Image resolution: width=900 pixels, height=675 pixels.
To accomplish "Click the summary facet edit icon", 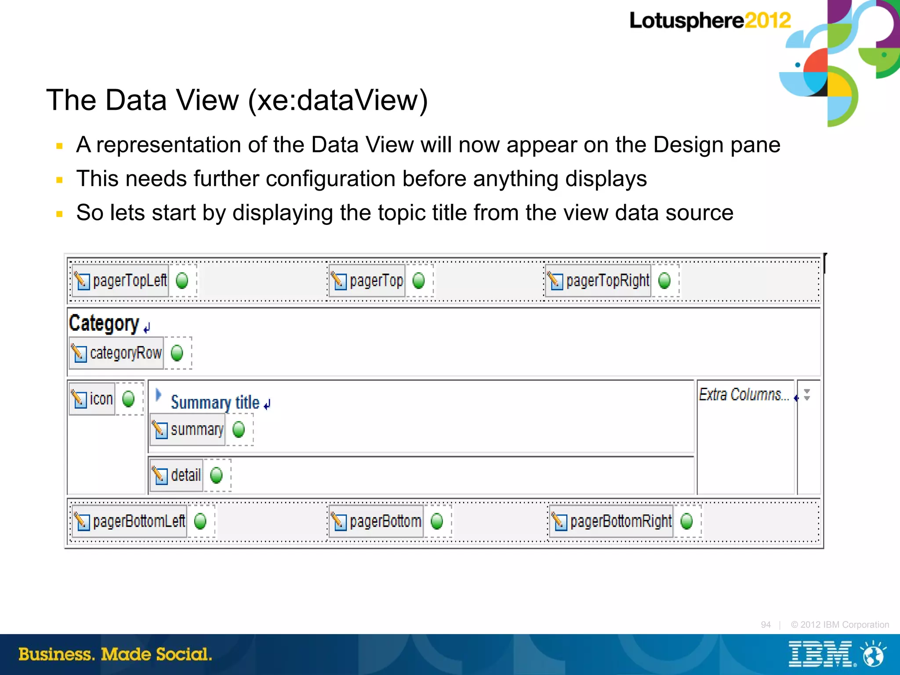I will [x=160, y=430].
